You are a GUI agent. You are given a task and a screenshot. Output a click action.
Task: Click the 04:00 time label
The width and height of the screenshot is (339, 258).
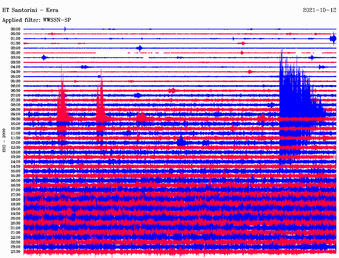(16, 67)
